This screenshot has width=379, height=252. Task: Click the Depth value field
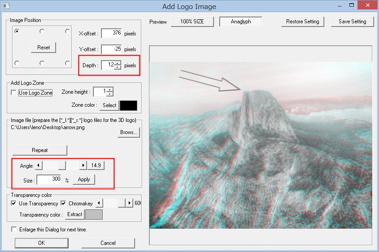pos(108,65)
